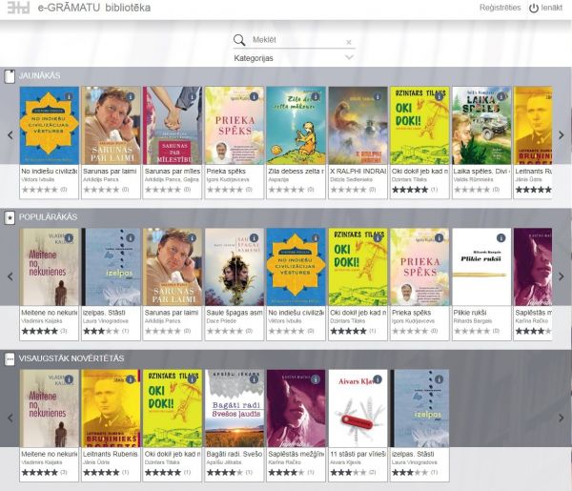This screenshot has height=491, width=572.
Task: Open Laika spēles book cover
Action: tap(481, 126)
